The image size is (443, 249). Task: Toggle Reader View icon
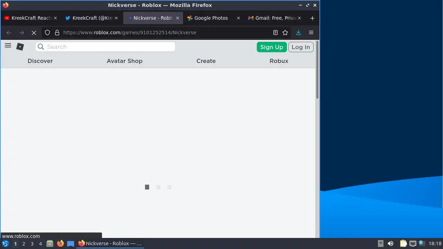(275, 33)
